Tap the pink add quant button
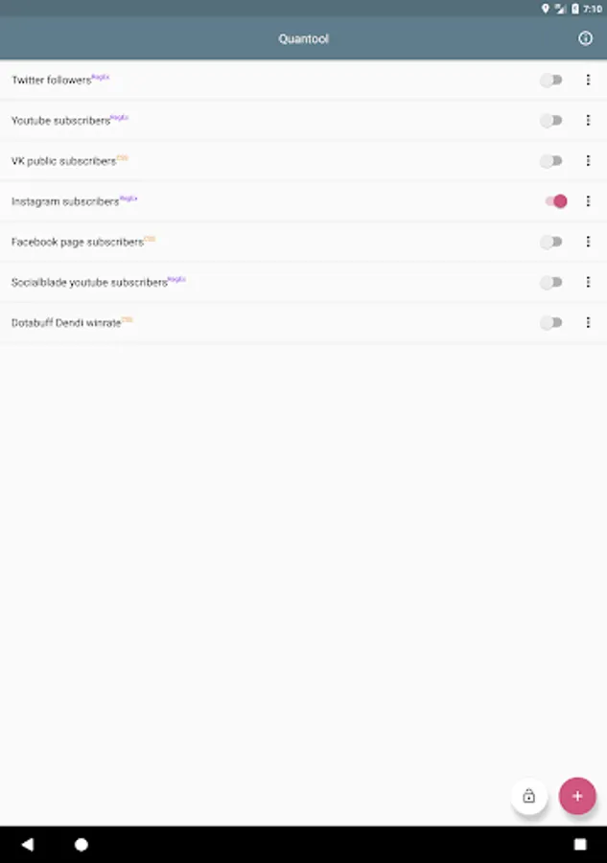Image resolution: width=607 pixels, height=863 pixels. [x=577, y=796]
